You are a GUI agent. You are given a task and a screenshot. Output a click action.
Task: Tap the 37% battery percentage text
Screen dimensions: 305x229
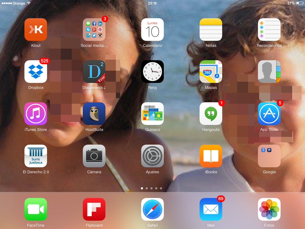point(291,3)
